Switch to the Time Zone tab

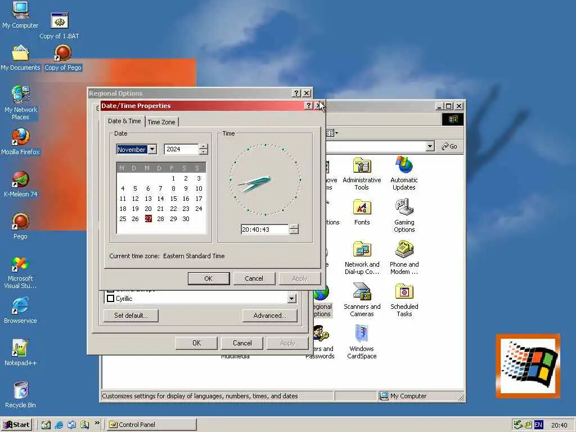click(161, 122)
